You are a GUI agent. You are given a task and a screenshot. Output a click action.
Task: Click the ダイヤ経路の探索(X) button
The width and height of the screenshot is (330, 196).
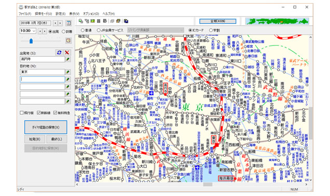point(46,127)
